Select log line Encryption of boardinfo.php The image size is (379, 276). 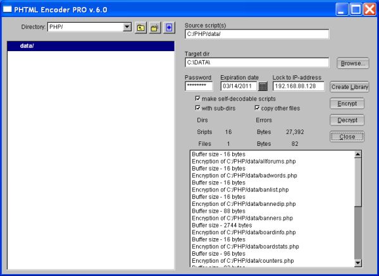pos(244,232)
